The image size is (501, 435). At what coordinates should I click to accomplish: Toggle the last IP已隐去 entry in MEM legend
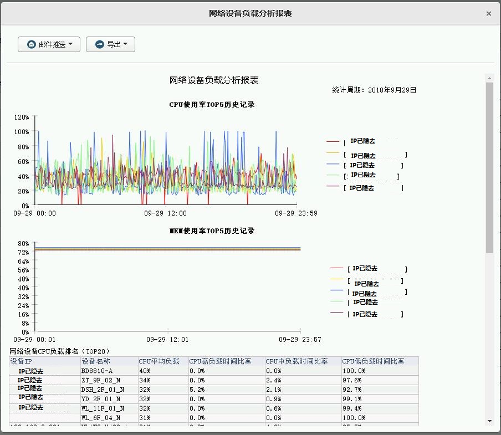366,314
